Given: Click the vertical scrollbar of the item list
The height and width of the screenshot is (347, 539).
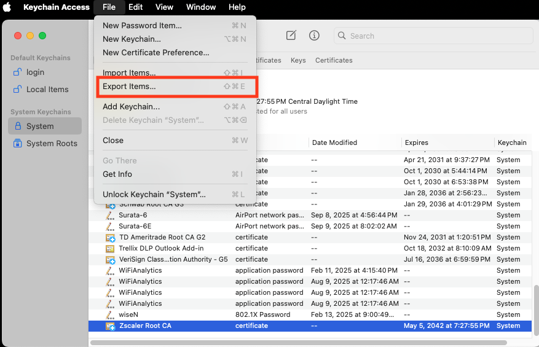Looking at the screenshot, I should point(535,309).
